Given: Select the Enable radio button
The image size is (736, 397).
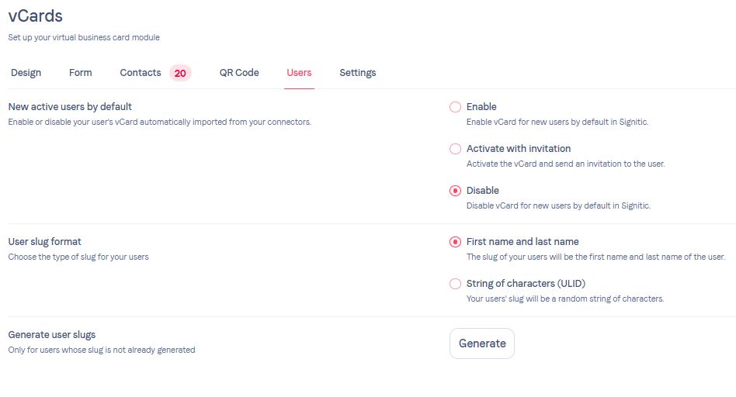Looking at the screenshot, I should click(x=456, y=107).
